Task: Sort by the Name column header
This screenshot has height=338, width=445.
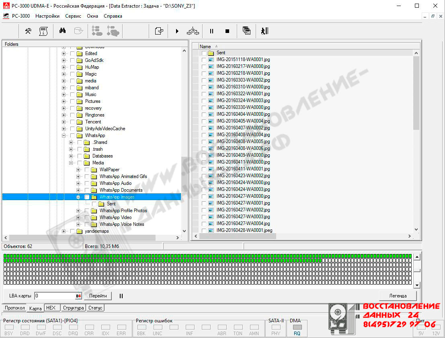Action: (x=205, y=47)
